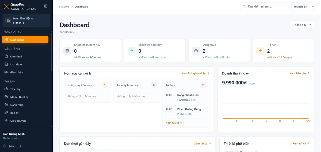321x152 pixels.
Task: Open Thiết bị menu item
Action: (x=25, y=89)
